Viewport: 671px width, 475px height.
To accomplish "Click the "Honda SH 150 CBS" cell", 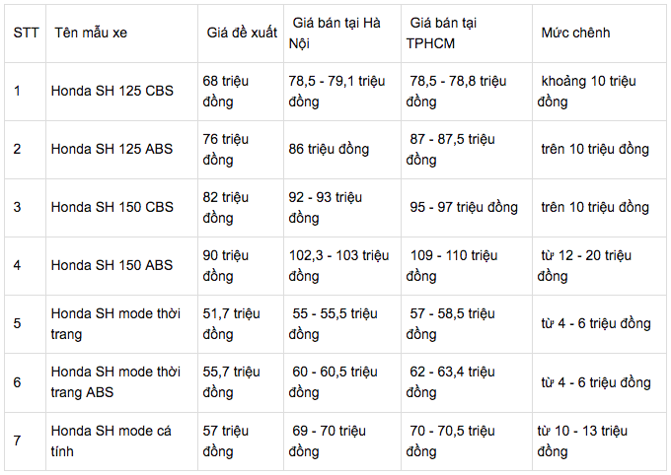I will coord(112,207).
